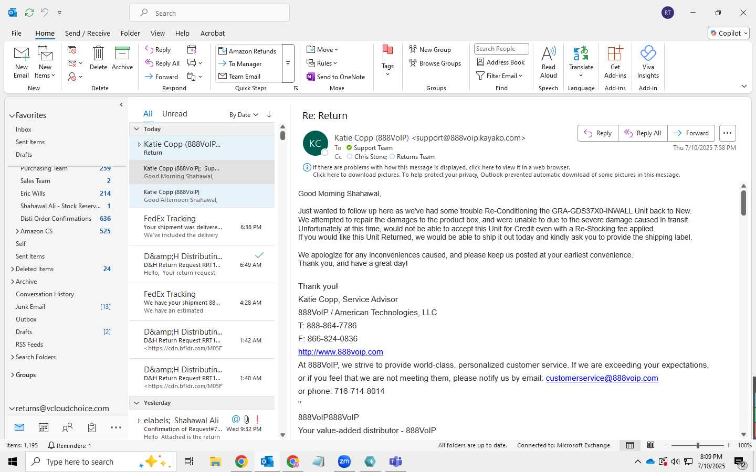Open the Folder tab

pos(130,33)
